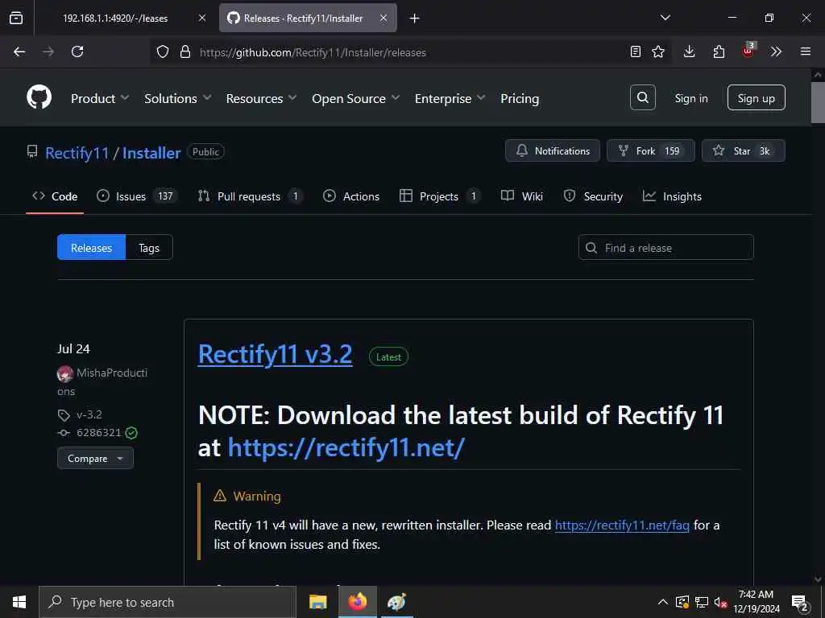Expand the Resources dropdown
The image size is (825, 618).
261,98
